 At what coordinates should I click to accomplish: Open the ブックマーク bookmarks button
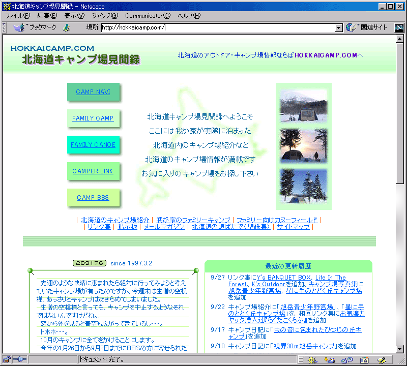coord(35,27)
